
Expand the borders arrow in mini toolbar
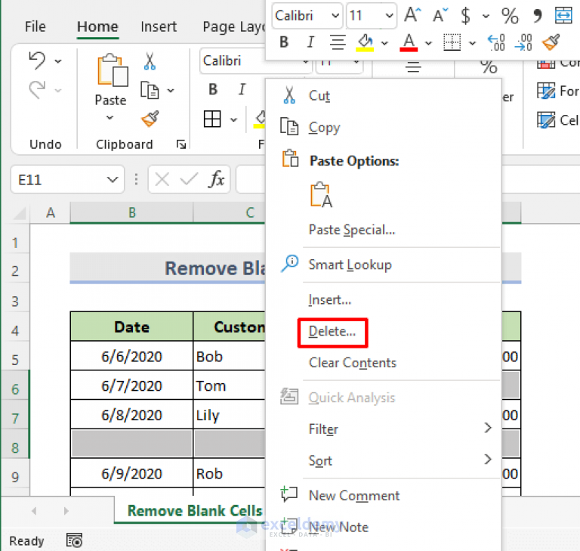[472, 43]
